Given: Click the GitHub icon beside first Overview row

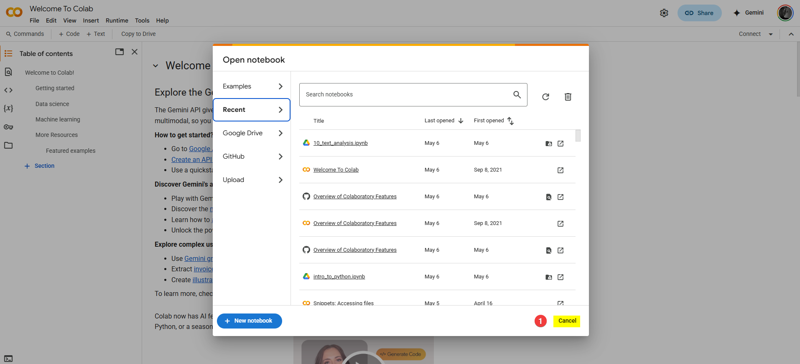Looking at the screenshot, I should [x=306, y=196].
